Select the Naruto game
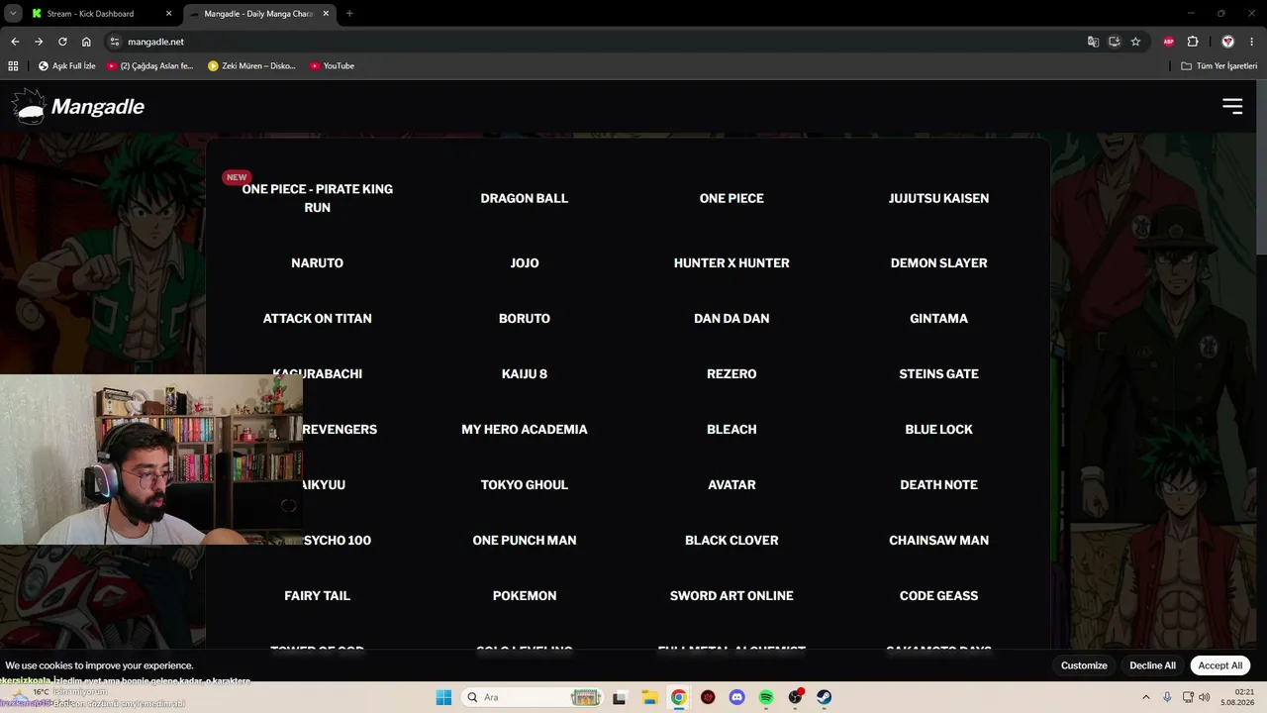 tap(317, 263)
